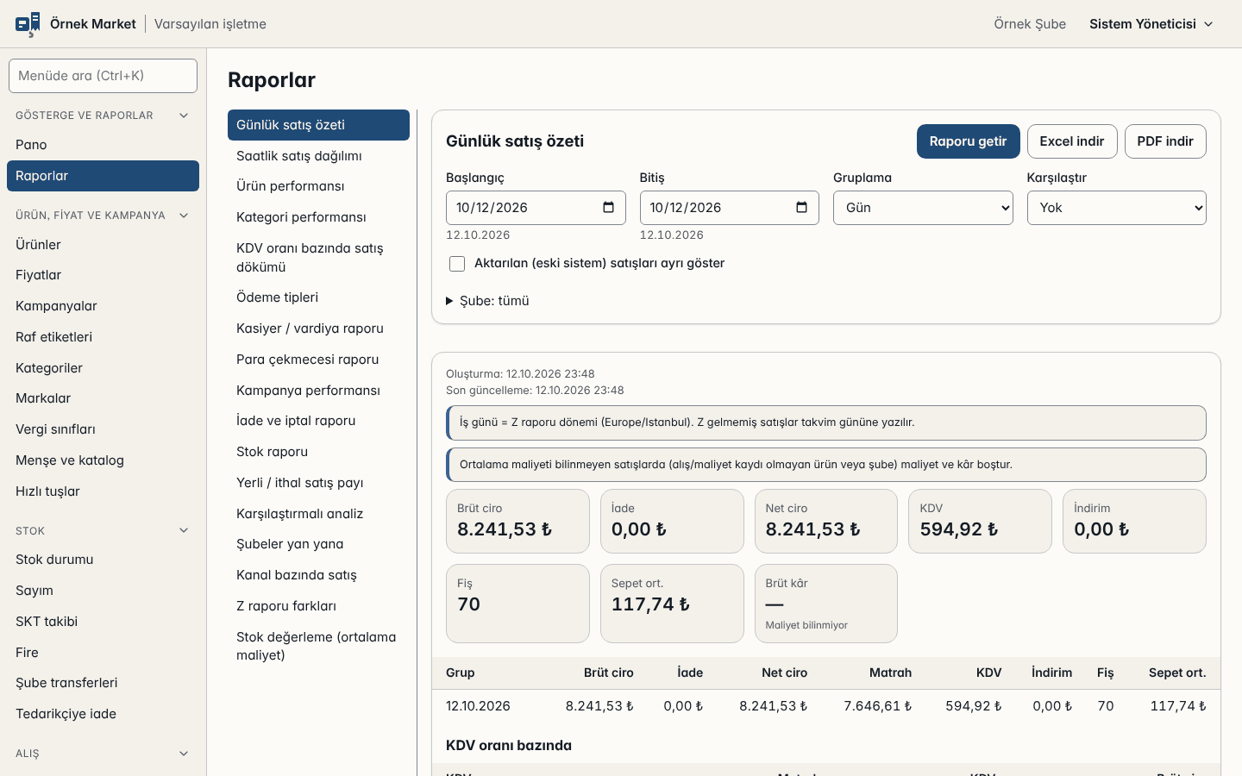Select Ödeme tipleri report
The width and height of the screenshot is (1242, 776).
click(x=318, y=297)
